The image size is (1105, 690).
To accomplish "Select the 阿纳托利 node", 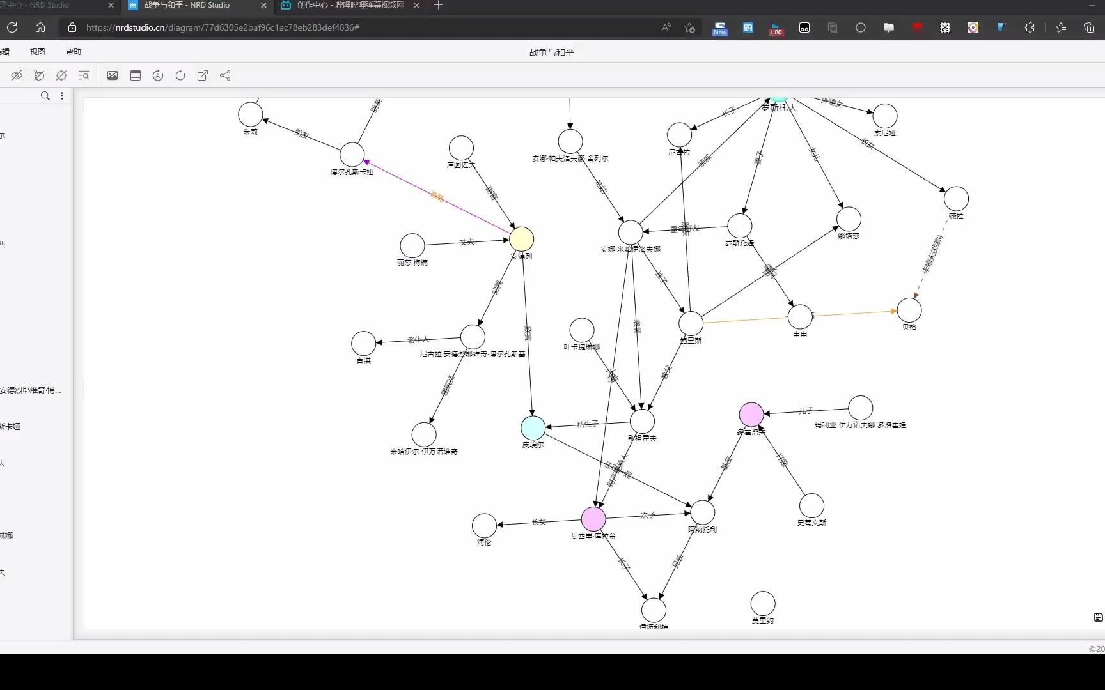I will point(702,512).
